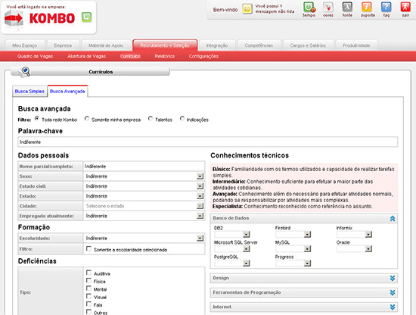Check the Auditiva deficiency checkbox
Viewport: 416px width, 315px height.
point(89,273)
